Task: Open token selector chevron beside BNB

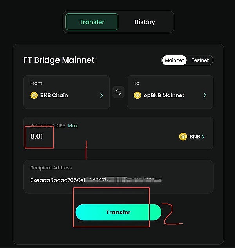Action: pos(203,136)
